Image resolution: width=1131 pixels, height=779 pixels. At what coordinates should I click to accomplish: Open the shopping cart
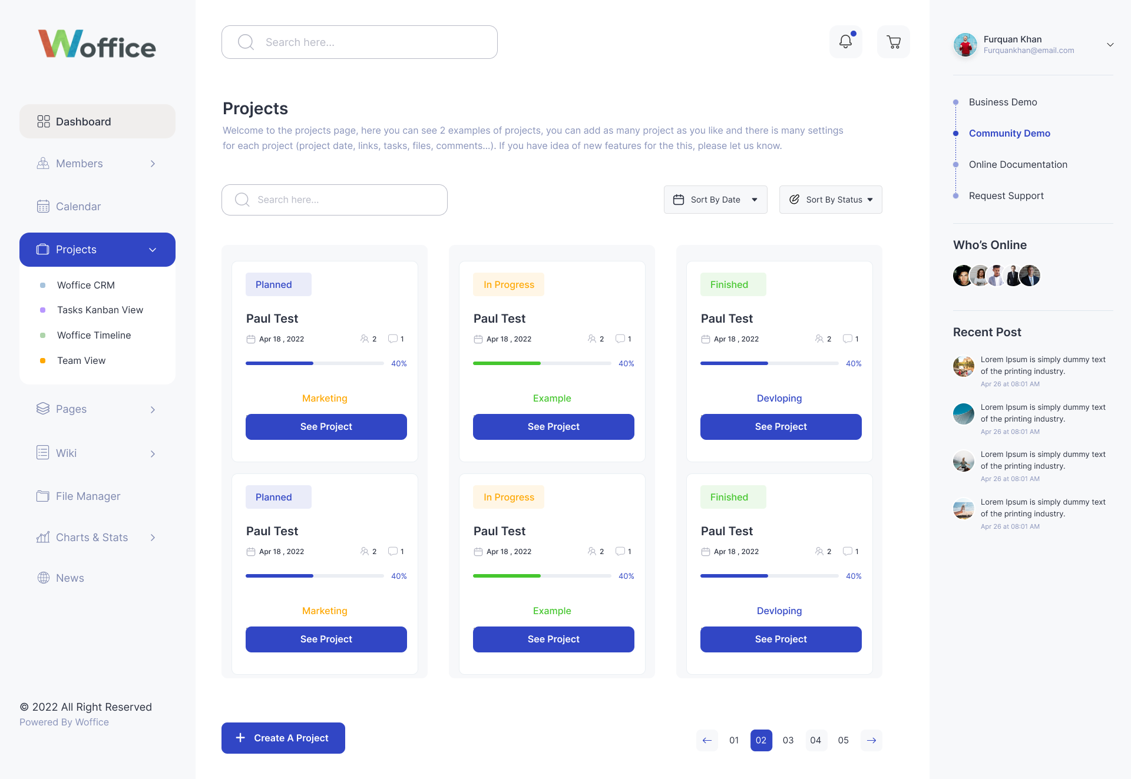tap(893, 42)
